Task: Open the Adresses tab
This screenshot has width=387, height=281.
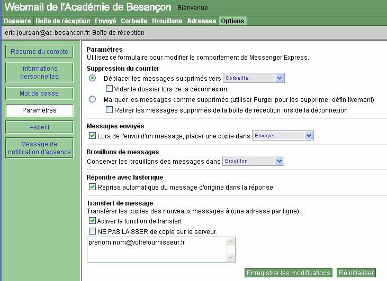Action: pos(201,21)
